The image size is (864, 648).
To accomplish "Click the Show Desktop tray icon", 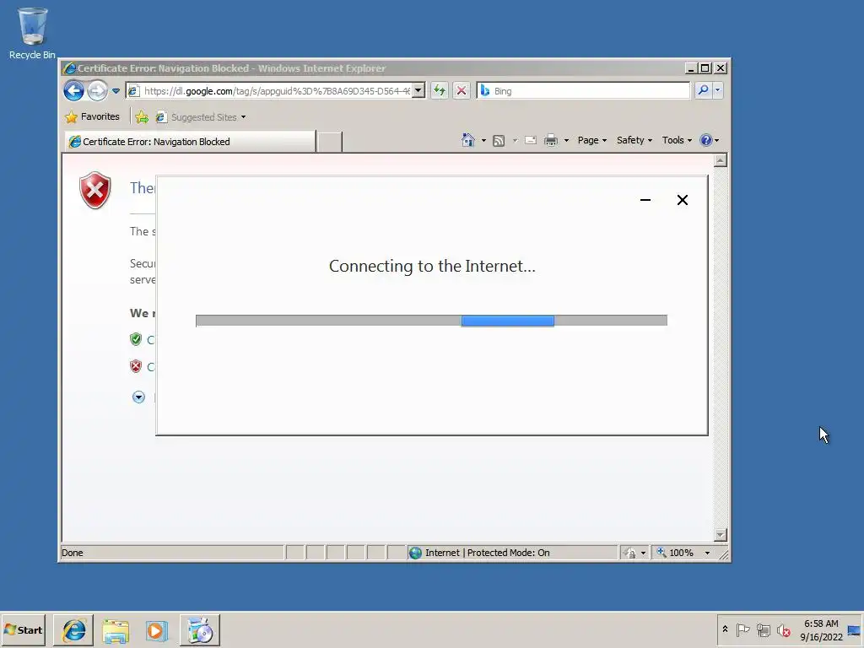I will 855,629.
